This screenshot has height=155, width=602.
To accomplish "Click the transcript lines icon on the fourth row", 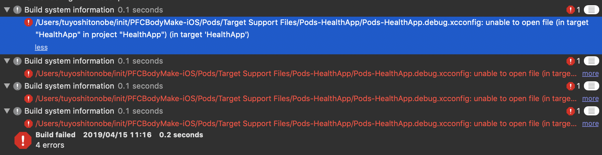I will pos(591,111).
